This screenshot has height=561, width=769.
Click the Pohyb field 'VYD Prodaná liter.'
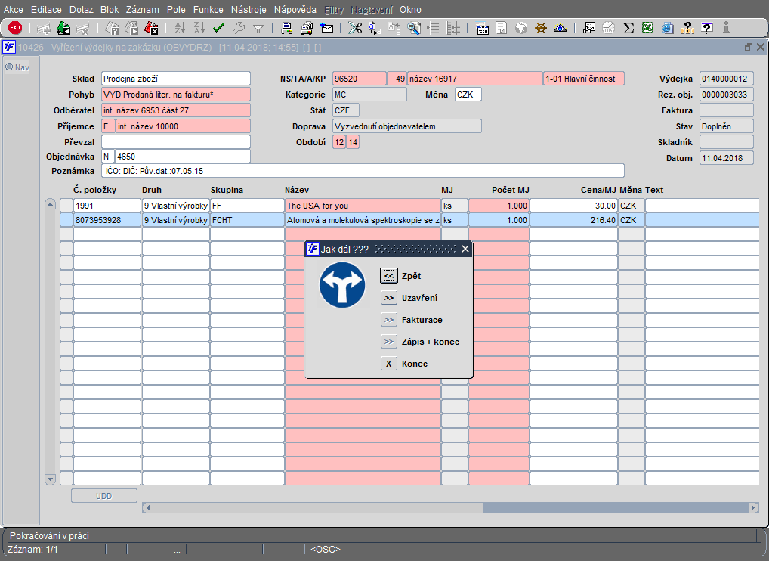pos(175,95)
